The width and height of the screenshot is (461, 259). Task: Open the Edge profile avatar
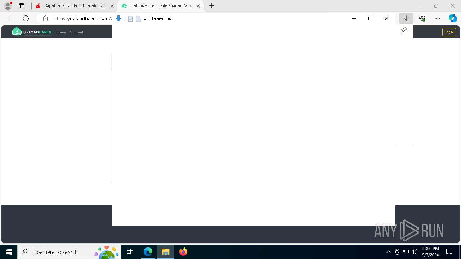coord(8,6)
